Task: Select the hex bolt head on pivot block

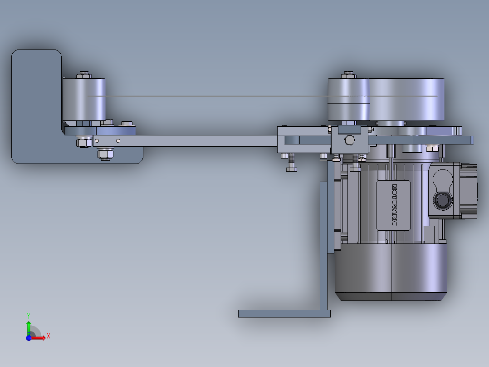Action: click(x=350, y=140)
